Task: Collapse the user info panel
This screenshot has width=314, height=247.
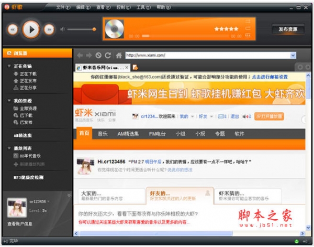Action: 69,195
